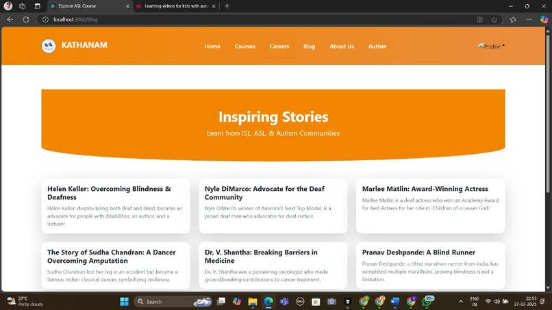The image size is (552, 310).
Task: Open File Explorer from taskbar
Action: click(x=253, y=302)
